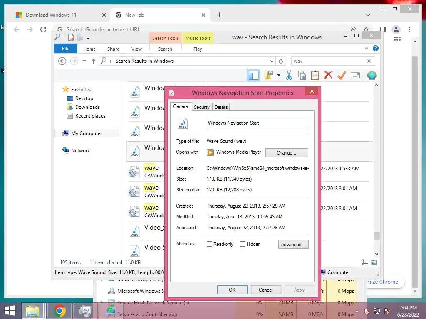The height and width of the screenshot is (319, 426).
Task: Open Classic Shell settings shell icon
Action: pyautogui.click(x=372, y=75)
